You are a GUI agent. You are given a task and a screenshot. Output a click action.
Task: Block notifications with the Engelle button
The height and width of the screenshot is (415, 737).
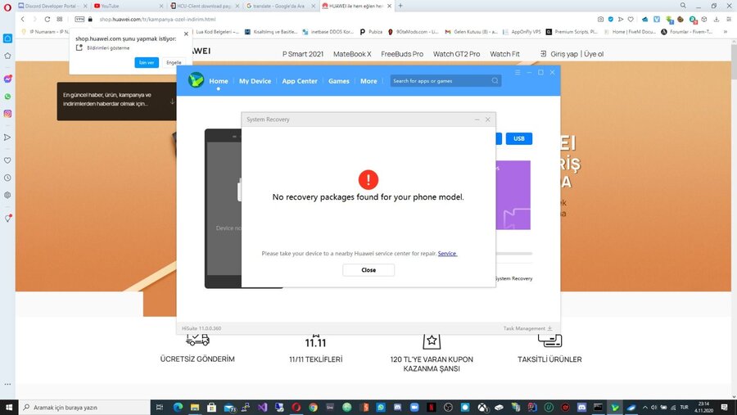pos(174,62)
